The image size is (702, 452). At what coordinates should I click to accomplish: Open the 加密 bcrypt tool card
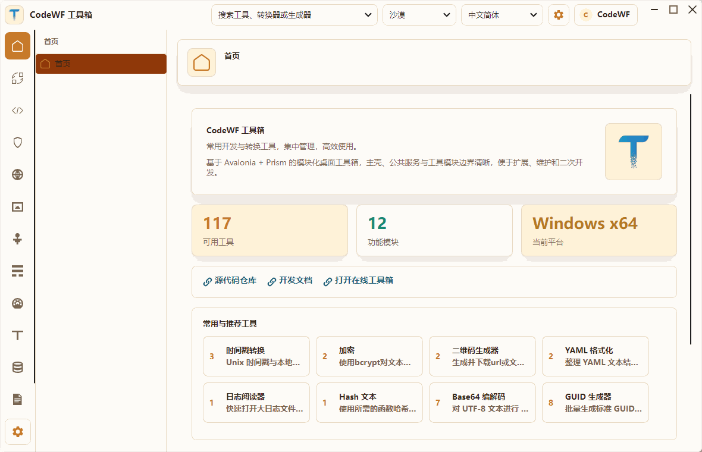tap(369, 356)
